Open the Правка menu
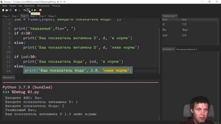The width and height of the screenshot is (221, 124). 13,6
